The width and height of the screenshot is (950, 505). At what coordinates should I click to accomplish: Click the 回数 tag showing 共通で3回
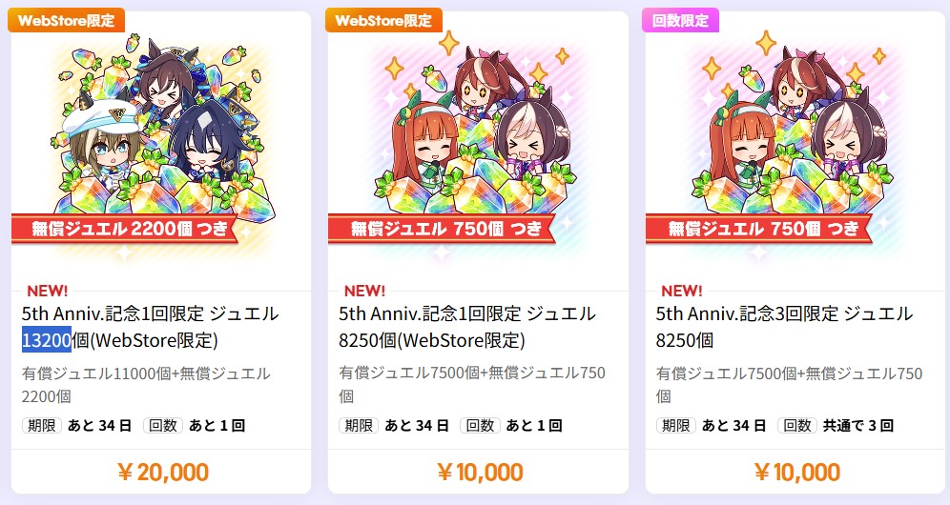797,426
